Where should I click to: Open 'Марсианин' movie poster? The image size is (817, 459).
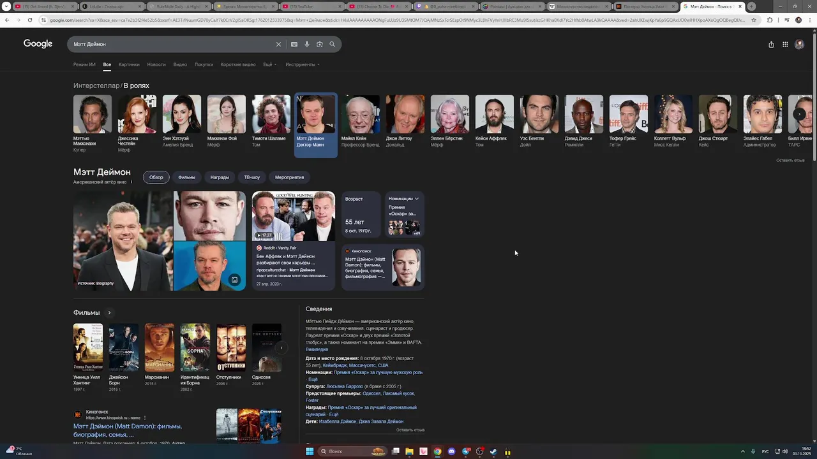point(160,347)
